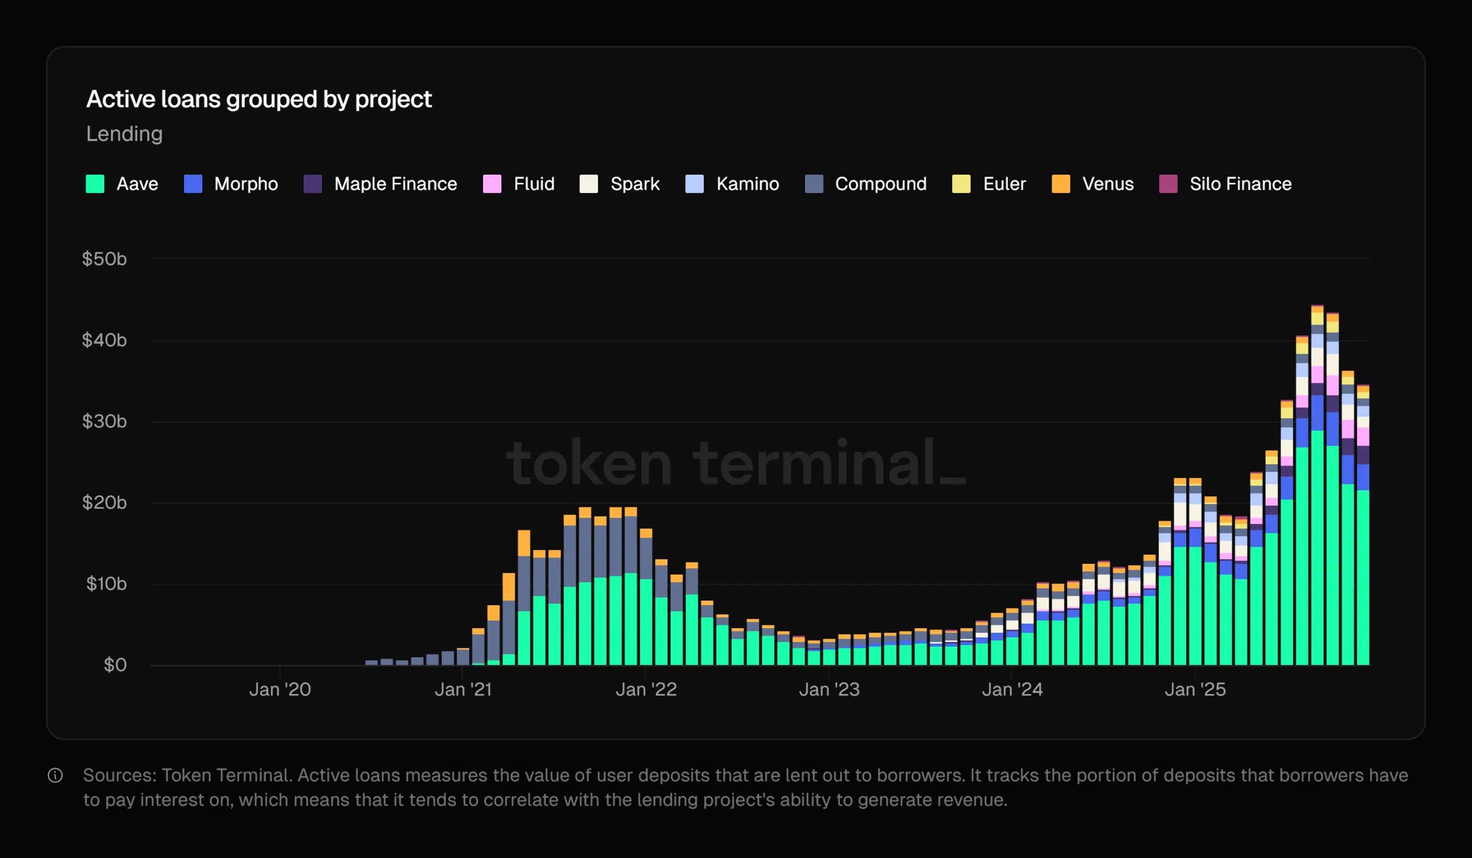
Task: Click the Jan '20 axis label
Action: (280, 689)
